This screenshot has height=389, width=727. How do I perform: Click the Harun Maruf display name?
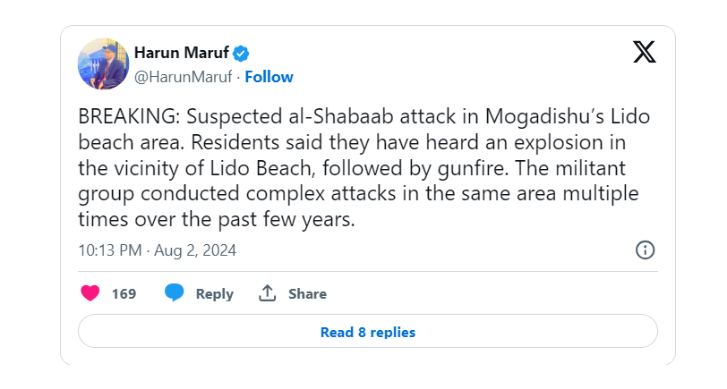click(x=181, y=53)
